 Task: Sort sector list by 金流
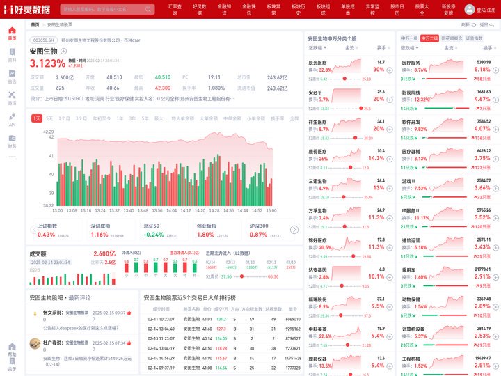(450, 48)
